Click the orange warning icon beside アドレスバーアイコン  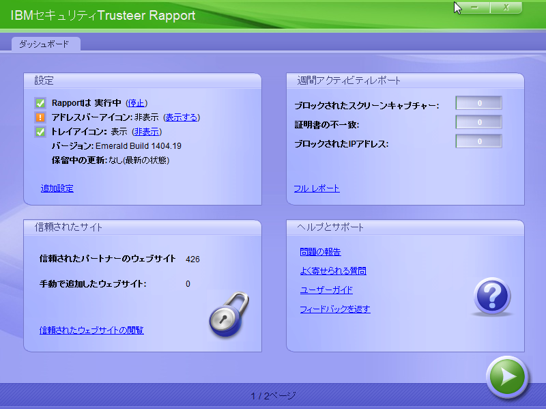[40, 117]
